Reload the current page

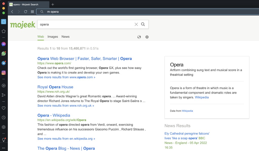pos(26,12)
